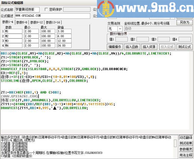
Task: Click the 编辑操作 button
Action: tap(115, 47)
